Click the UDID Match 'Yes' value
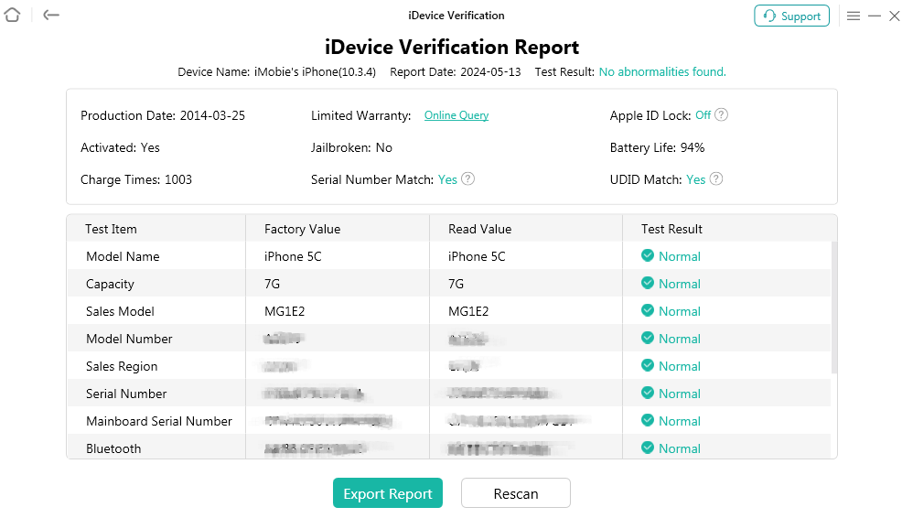902x518 pixels. pyautogui.click(x=695, y=179)
